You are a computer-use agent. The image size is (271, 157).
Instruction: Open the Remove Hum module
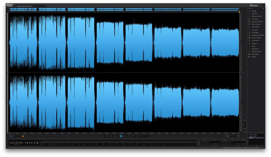point(256,16)
